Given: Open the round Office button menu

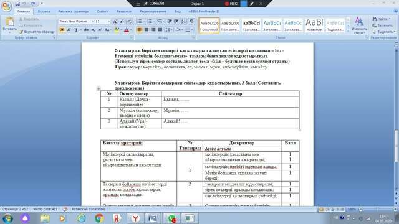Looking at the screenshot, I should [x=6, y=6].
